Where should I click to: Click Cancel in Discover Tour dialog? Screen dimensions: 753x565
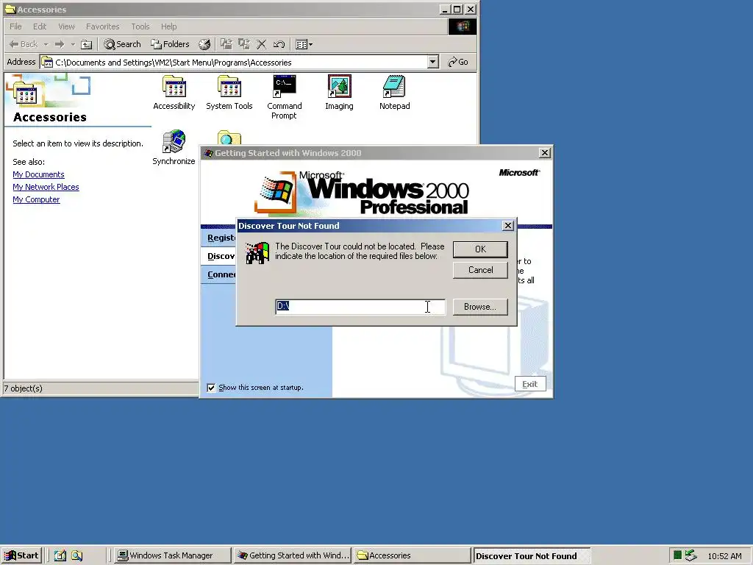click(480, 270)
